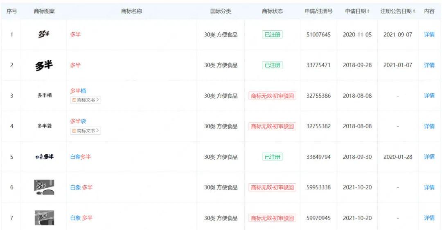Open 商标文书 under 多半桶
442x230 pixels.
[x=86, y=100]
